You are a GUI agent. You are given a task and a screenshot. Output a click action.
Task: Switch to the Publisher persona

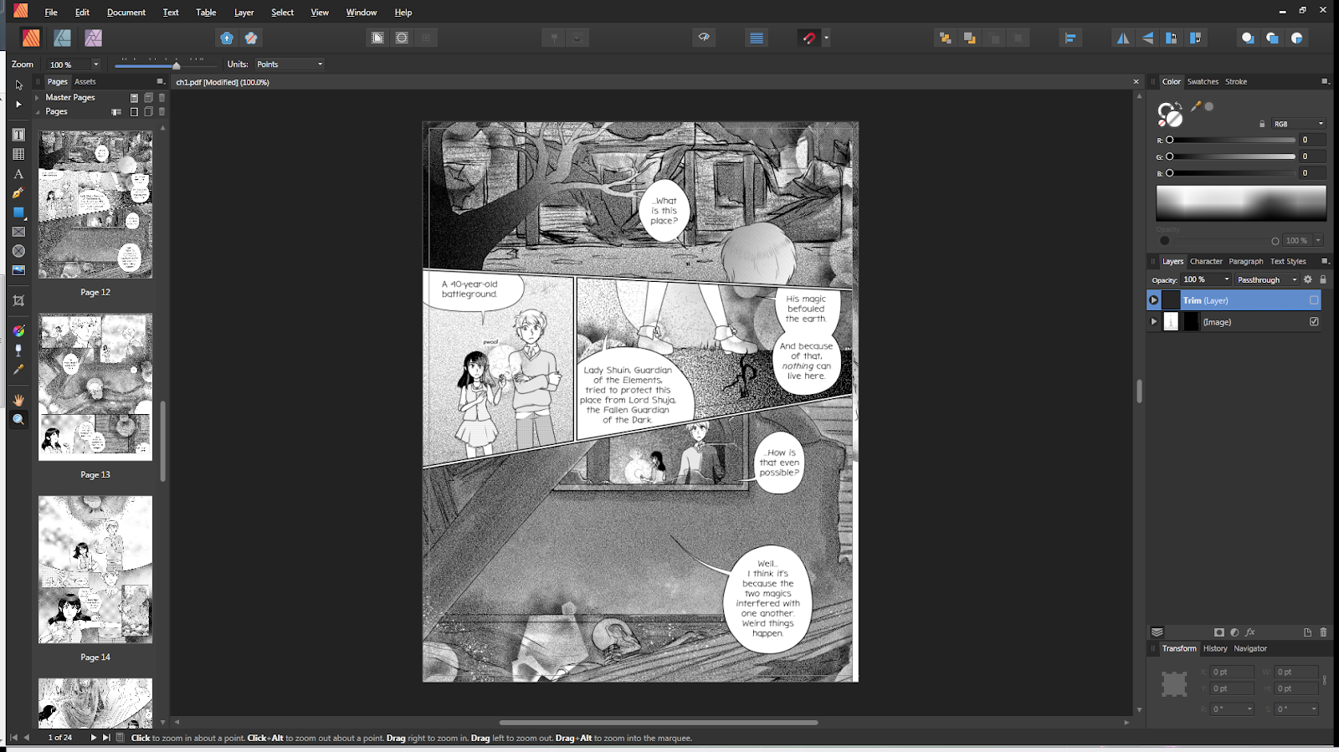tap(31, 38)
